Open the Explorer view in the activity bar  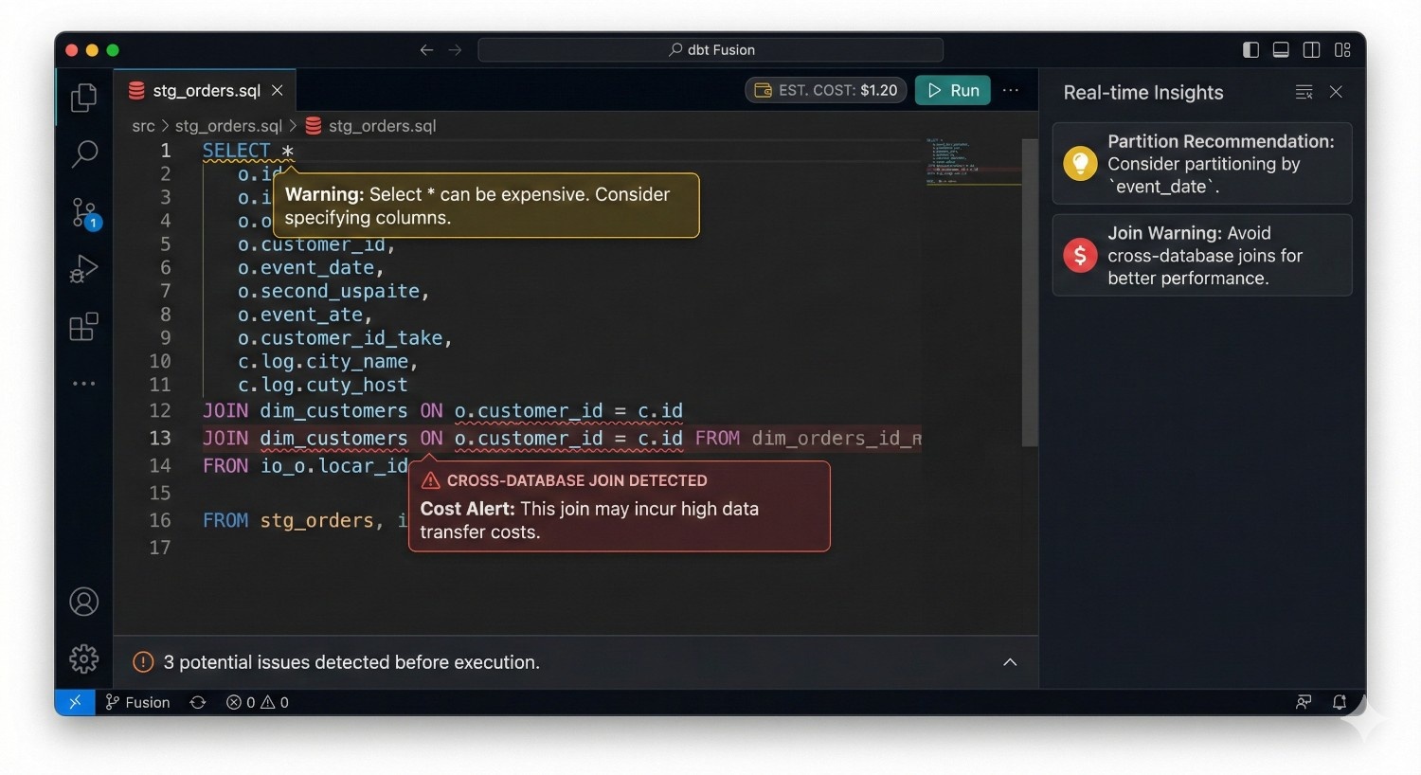83,96
